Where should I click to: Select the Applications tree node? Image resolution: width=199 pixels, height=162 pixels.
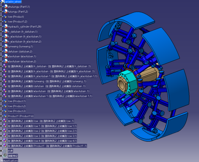pos(11,160)
